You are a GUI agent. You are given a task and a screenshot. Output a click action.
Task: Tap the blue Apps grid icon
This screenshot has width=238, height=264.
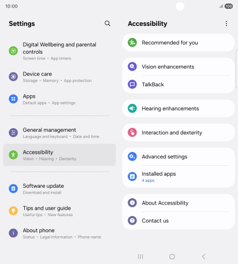[13, 99]
